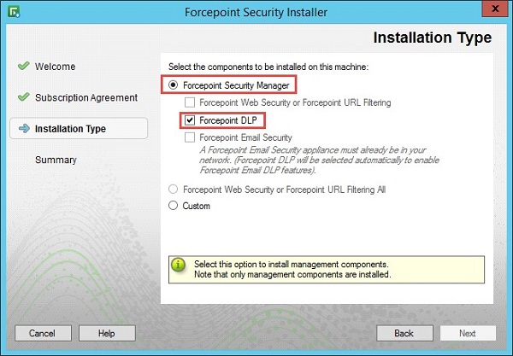Enable the Forcepoint Email Security checkbox
The height and width of the screenshot is (356, 513).
[x=190, y=137]
